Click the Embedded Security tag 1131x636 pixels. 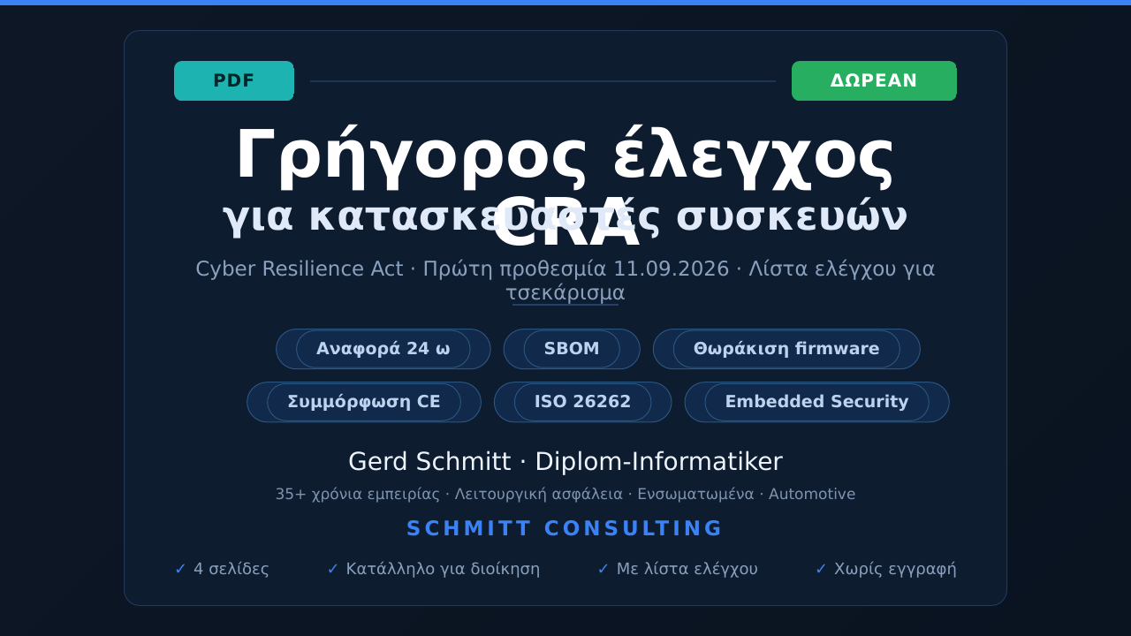[816, 402]
